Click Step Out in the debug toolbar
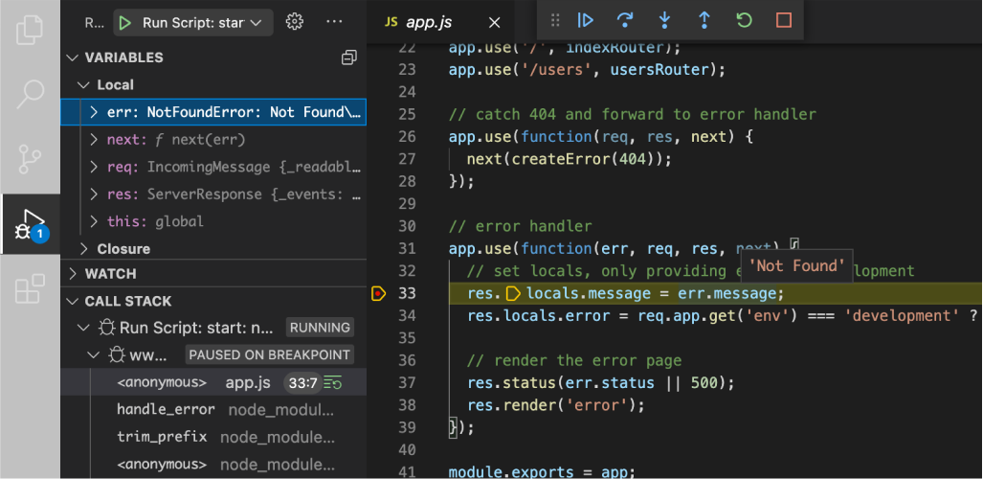Image resolution: width=983 pixels, height=479 pixels. pos(704,20)
